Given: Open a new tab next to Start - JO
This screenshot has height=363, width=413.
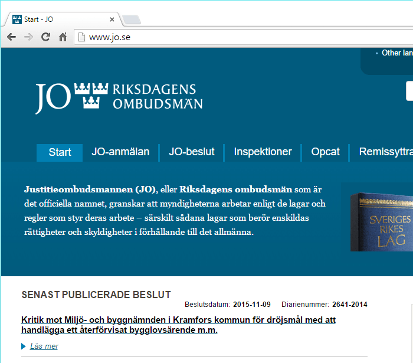Looking at the screenshot, I should tap(132, 19).
